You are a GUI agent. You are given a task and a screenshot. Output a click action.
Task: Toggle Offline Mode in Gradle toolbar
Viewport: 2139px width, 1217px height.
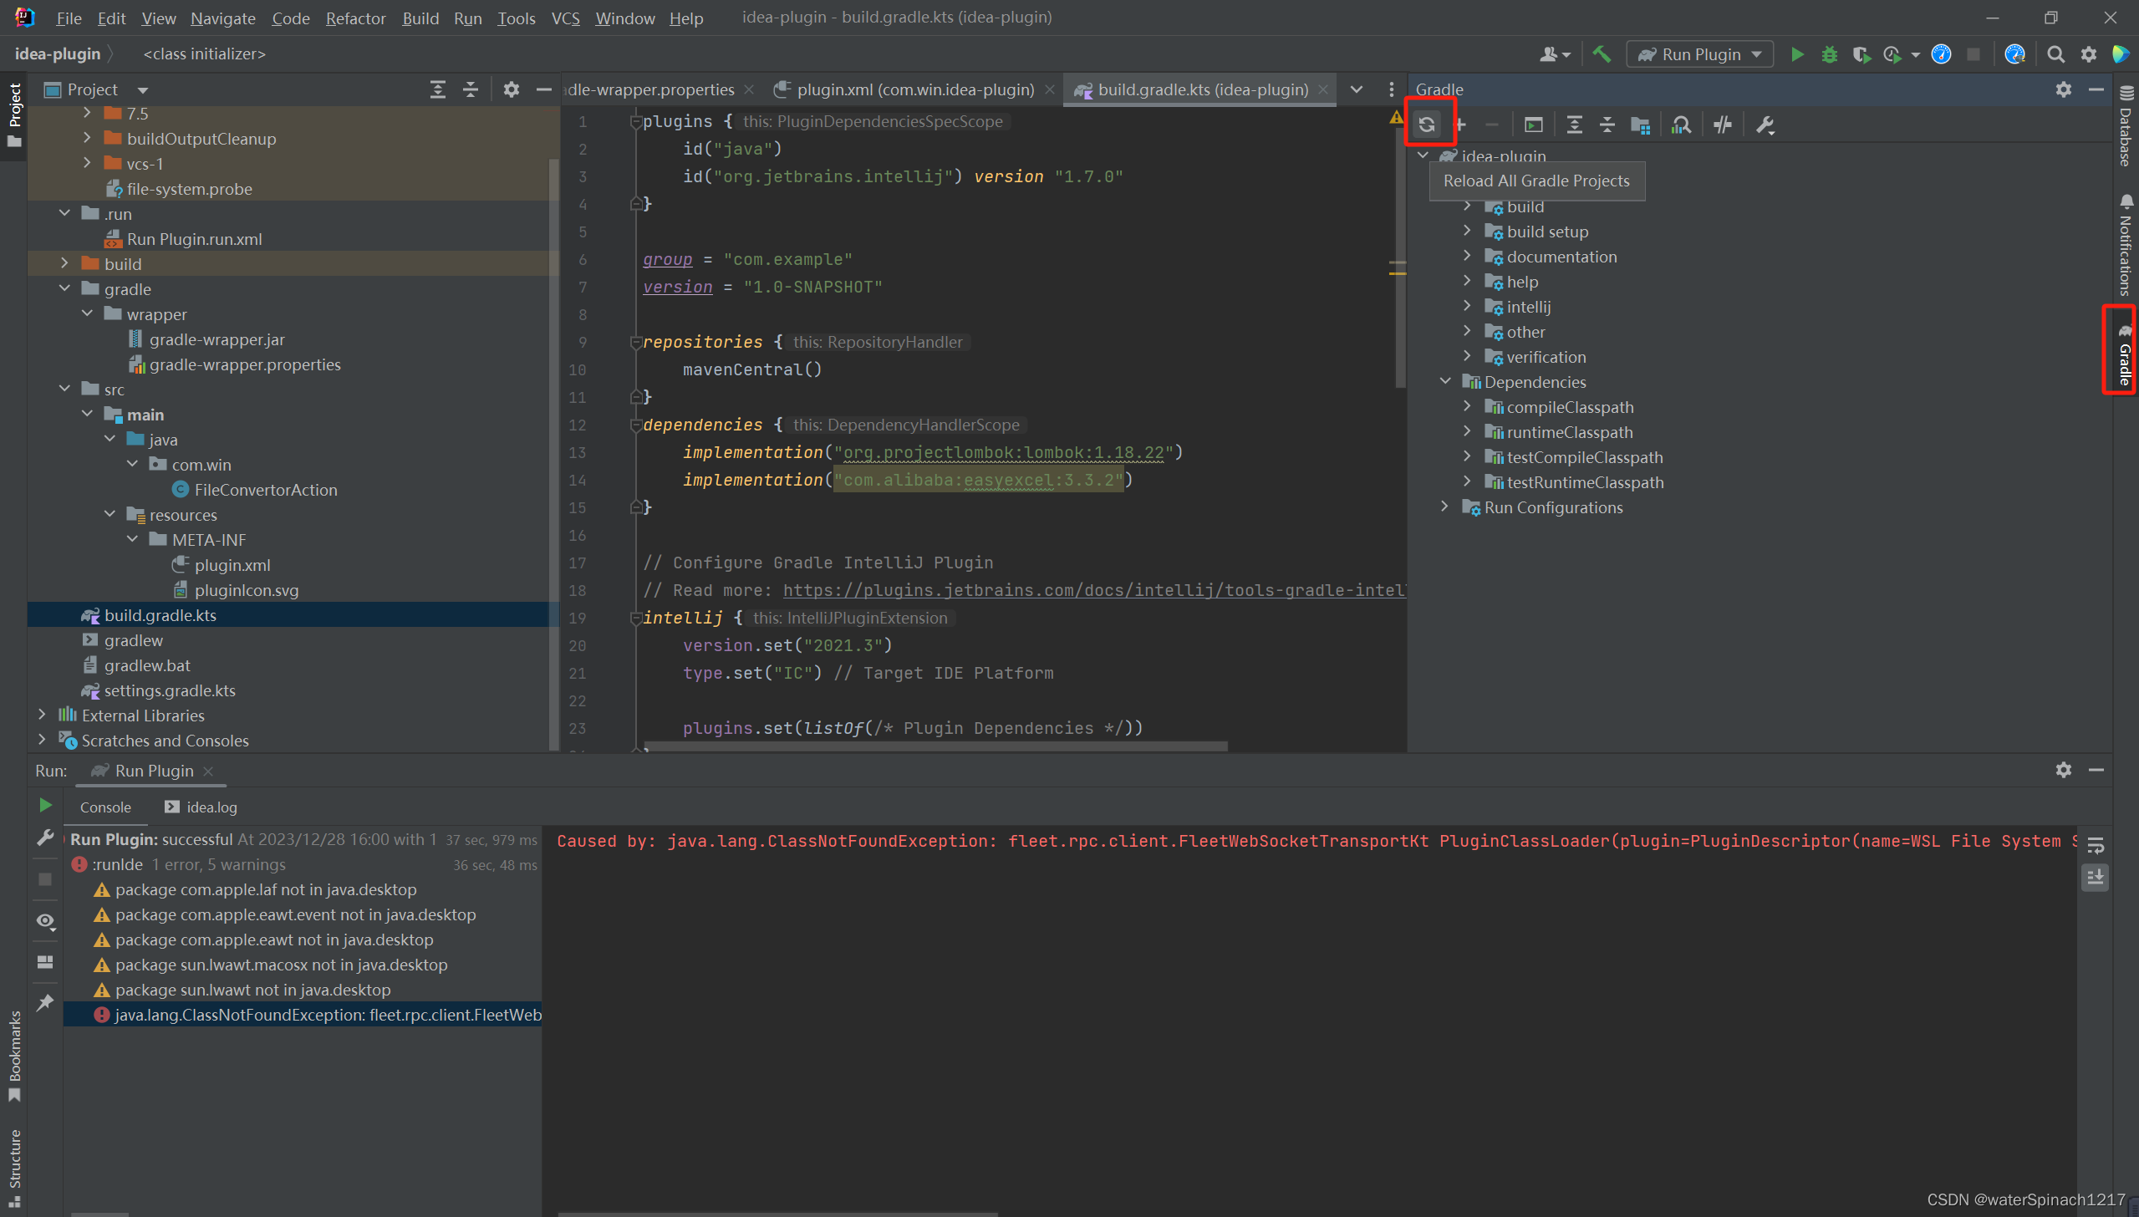pyautogui.click(x=1723, y=125)
